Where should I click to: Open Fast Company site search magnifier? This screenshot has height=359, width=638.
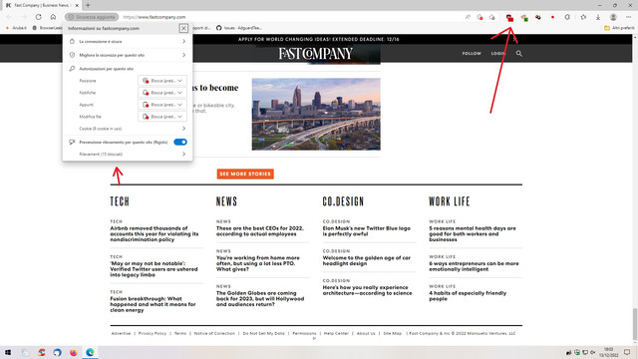point(518,53)
